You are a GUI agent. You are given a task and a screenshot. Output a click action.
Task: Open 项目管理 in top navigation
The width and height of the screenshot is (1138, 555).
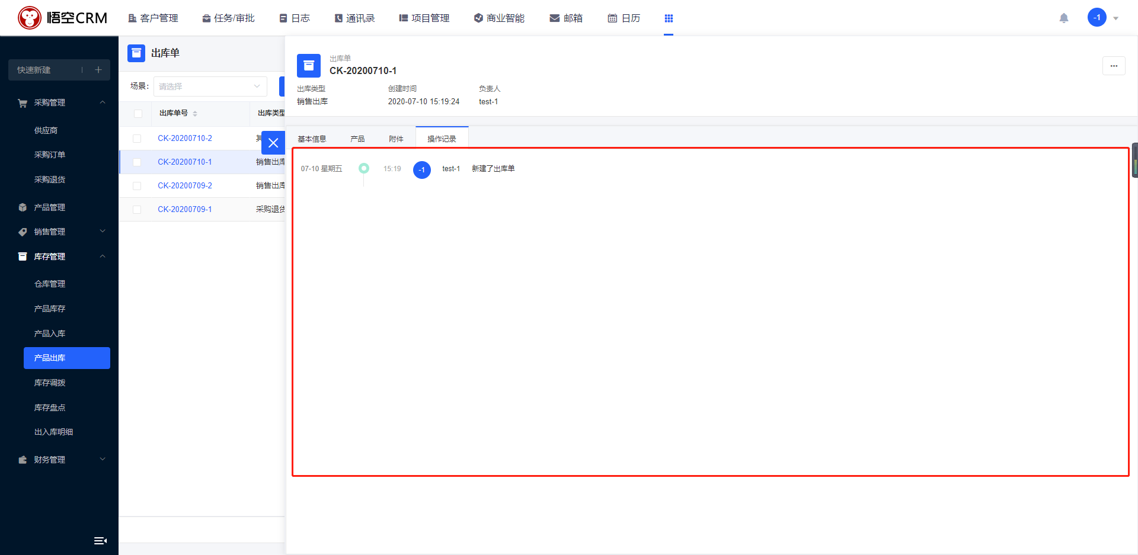coord(424,18)
